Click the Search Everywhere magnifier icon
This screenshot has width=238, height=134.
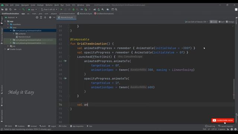pyautogui.click(x=116, y=9)
